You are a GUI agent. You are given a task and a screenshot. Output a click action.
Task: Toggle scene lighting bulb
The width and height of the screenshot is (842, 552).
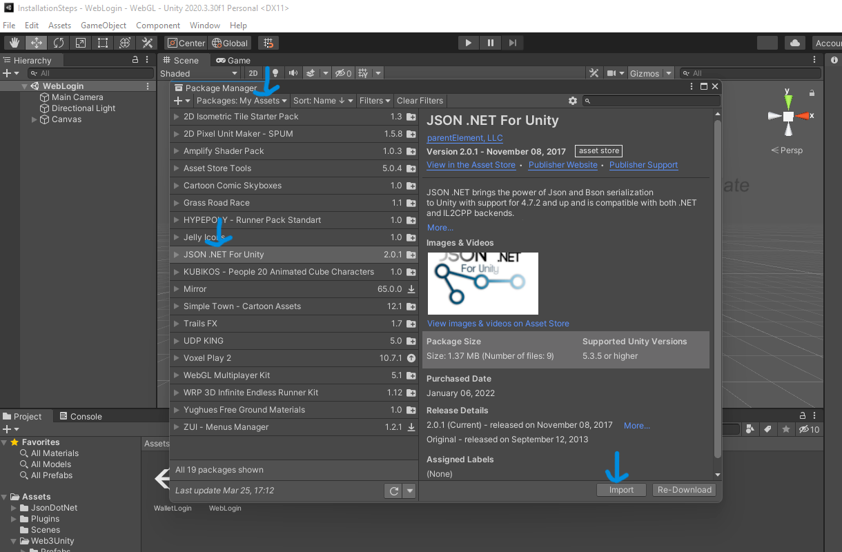point(275,73)
